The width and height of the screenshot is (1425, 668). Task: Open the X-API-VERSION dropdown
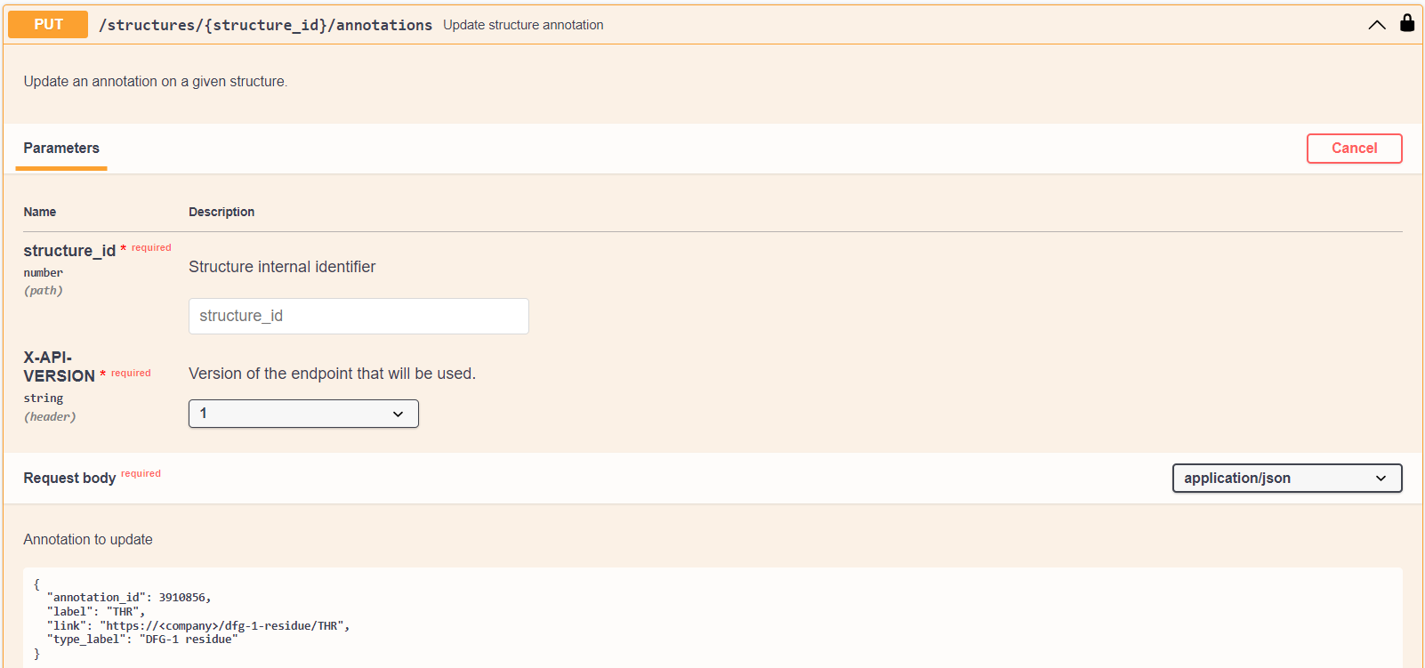[303, 414]
